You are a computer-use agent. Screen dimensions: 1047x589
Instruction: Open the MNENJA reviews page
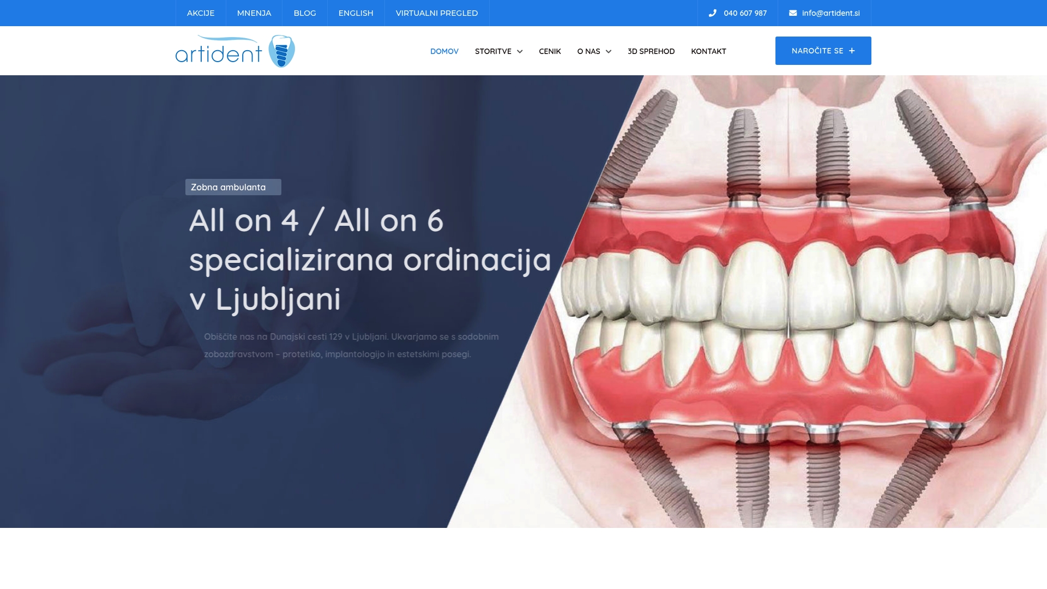coord(254,13)
